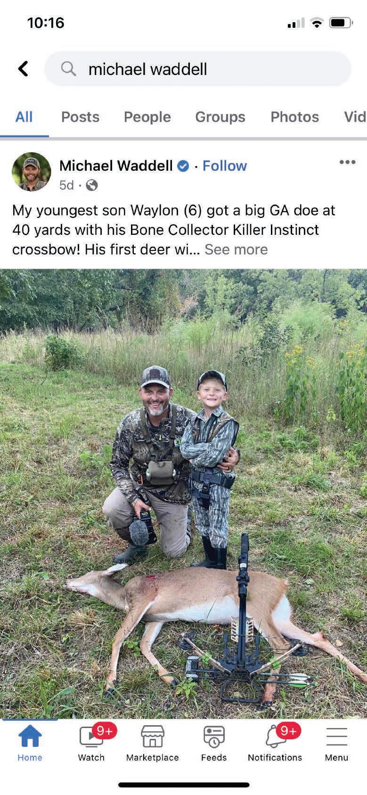Open the Notifications bell icon

[x=275, y=737]
